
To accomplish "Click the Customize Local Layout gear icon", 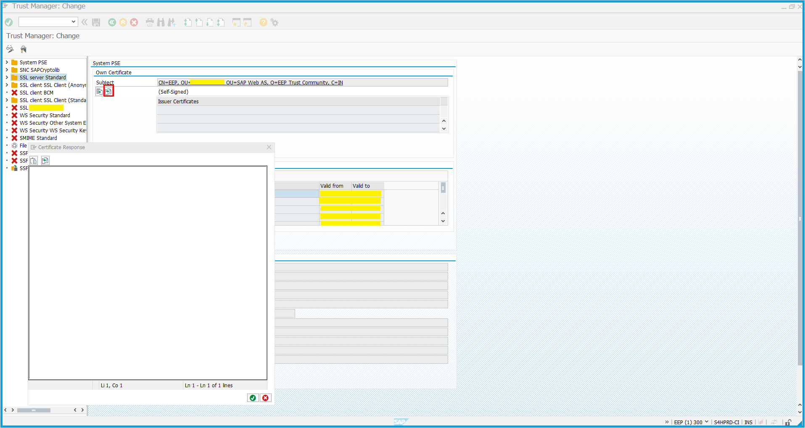I will pos(274,23).
